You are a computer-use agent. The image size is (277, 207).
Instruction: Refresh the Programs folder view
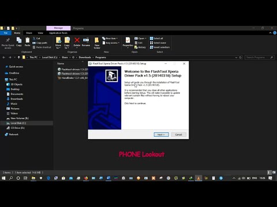(x=240, y=57)
